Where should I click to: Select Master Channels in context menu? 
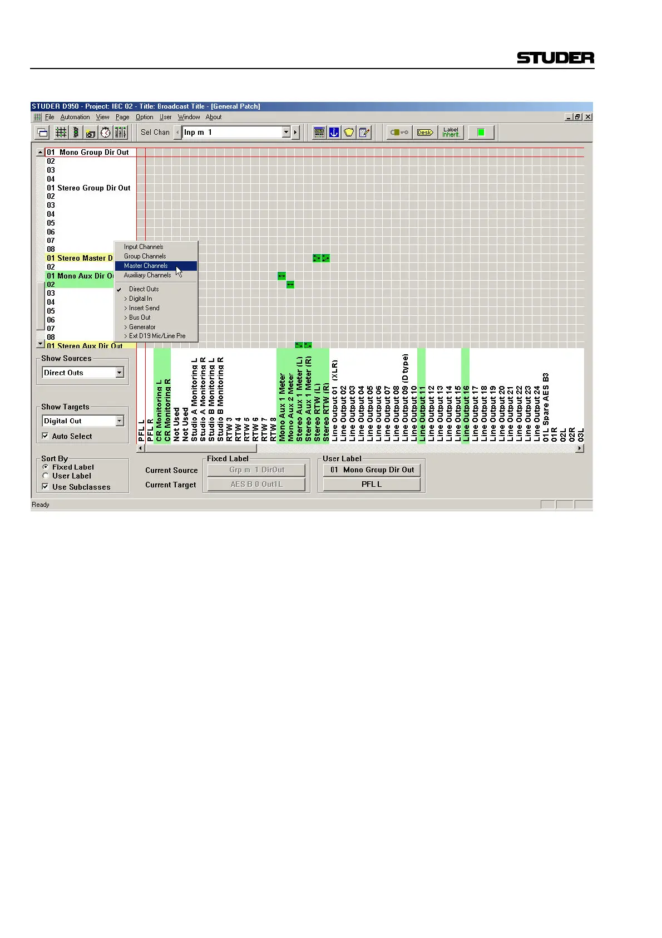pos(156,266)
